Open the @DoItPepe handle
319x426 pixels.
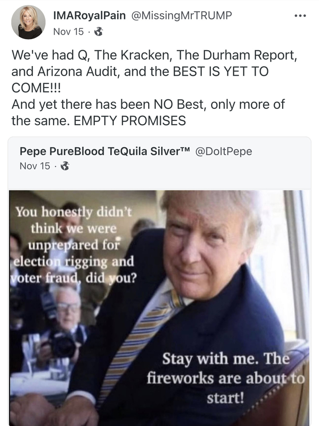tap(224, 151)
